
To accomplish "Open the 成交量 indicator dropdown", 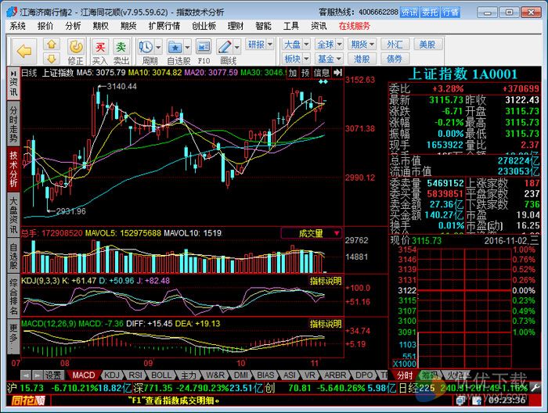I will pos(312,233).
